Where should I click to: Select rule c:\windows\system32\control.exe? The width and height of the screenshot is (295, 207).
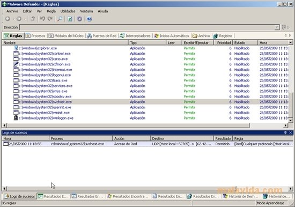pos(45,54)
